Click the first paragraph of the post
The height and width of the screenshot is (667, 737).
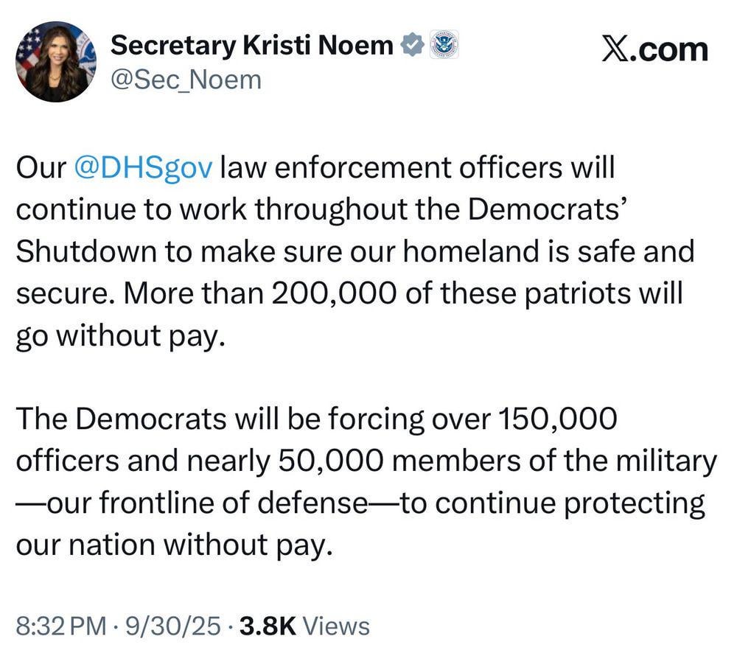click(354, 252)
